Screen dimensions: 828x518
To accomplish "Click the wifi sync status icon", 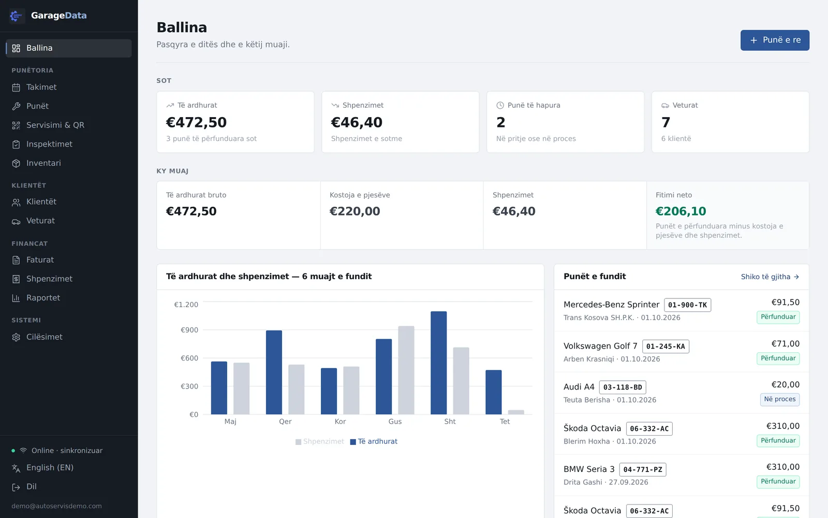I will click(x=23, y=451).
